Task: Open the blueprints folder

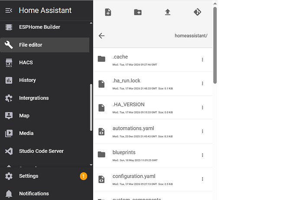Action: [x=124, y=152]
